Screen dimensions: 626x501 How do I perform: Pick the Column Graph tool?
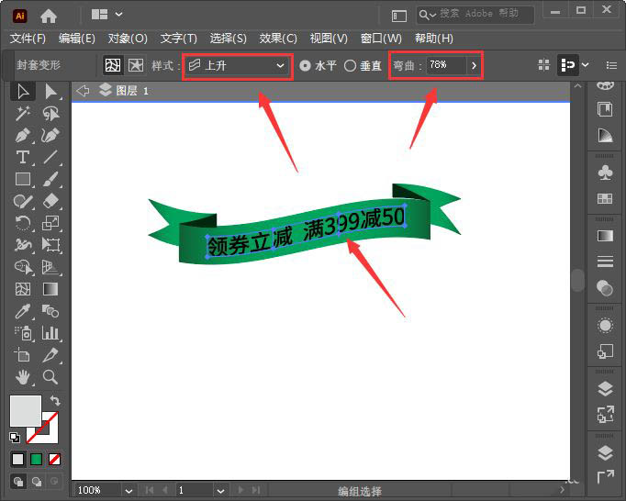[x=50, y=332]
